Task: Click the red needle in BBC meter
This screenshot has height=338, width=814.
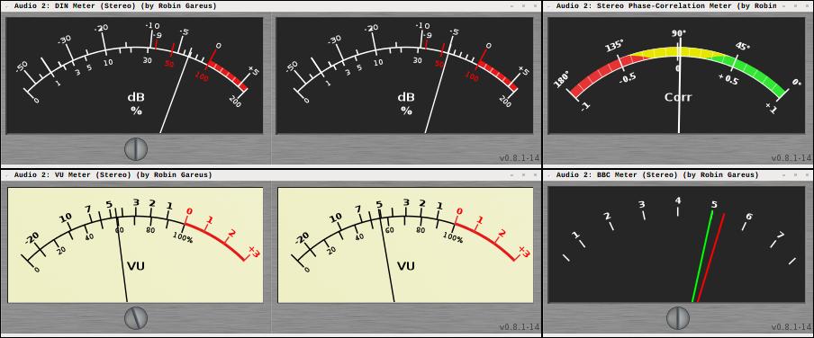Action: click(x=710, y=258)
